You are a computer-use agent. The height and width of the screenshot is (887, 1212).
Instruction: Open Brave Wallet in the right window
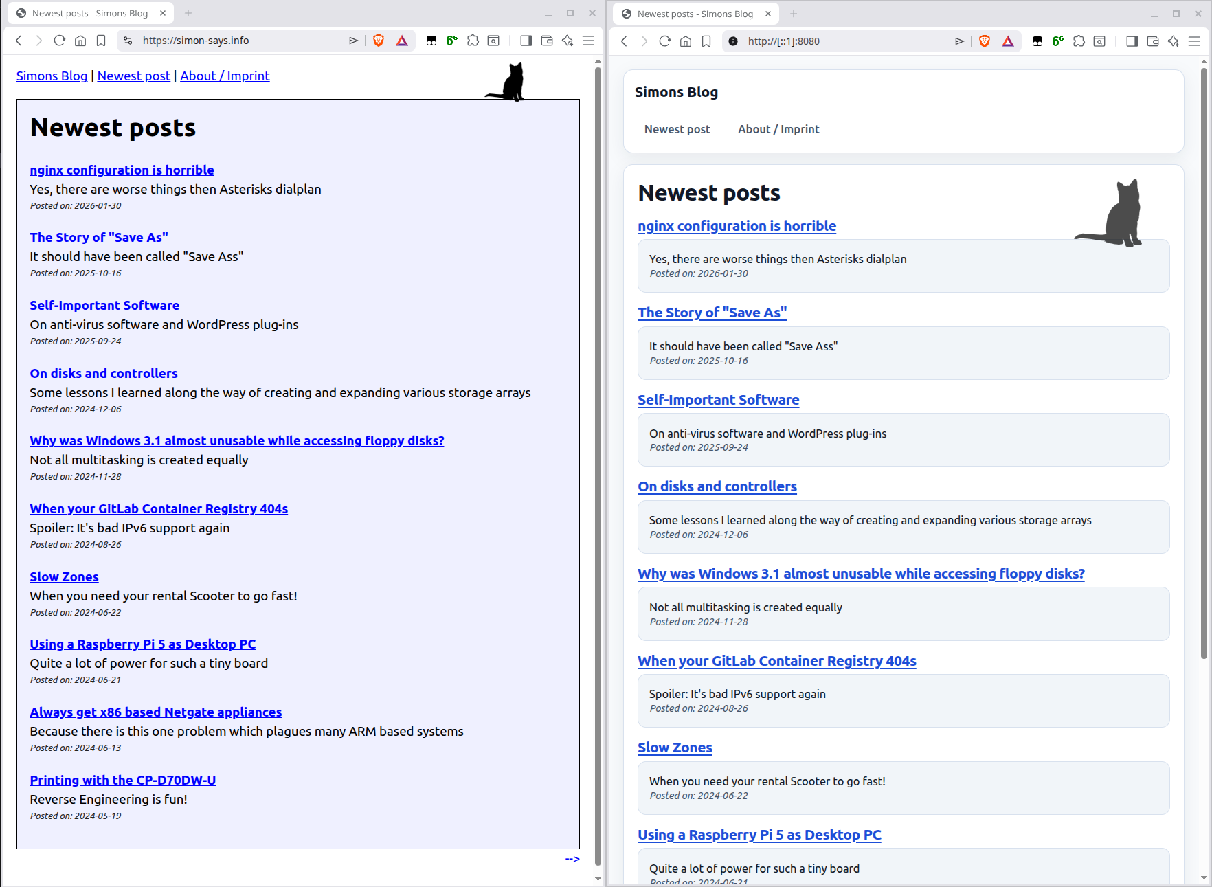click(x=1152, y=41)
